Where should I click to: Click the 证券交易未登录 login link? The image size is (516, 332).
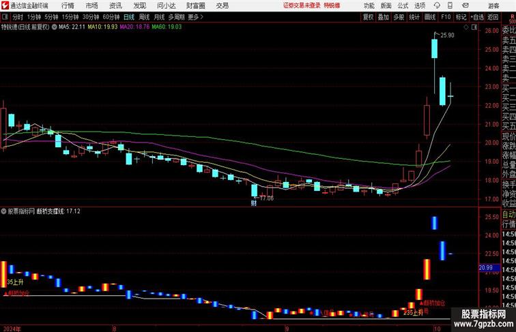pyautogui.click(x=302, y=5)
